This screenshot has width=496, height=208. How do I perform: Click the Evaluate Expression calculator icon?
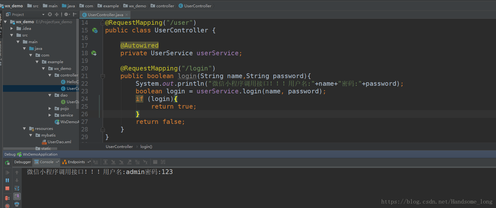tap(155, 162)
